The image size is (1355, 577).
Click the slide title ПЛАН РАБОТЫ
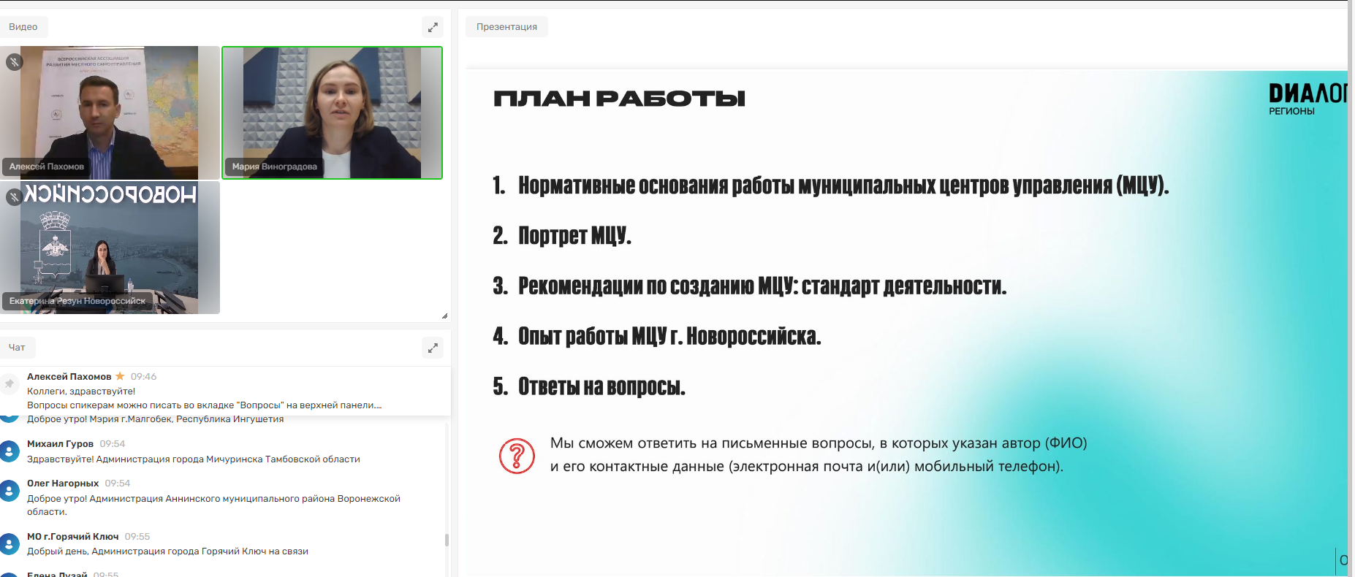(x=620, y=99)
